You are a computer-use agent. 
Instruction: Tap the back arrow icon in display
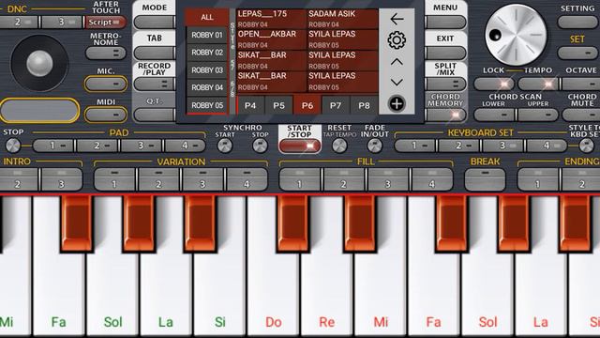pyautogui.click(x=397, y=19)
